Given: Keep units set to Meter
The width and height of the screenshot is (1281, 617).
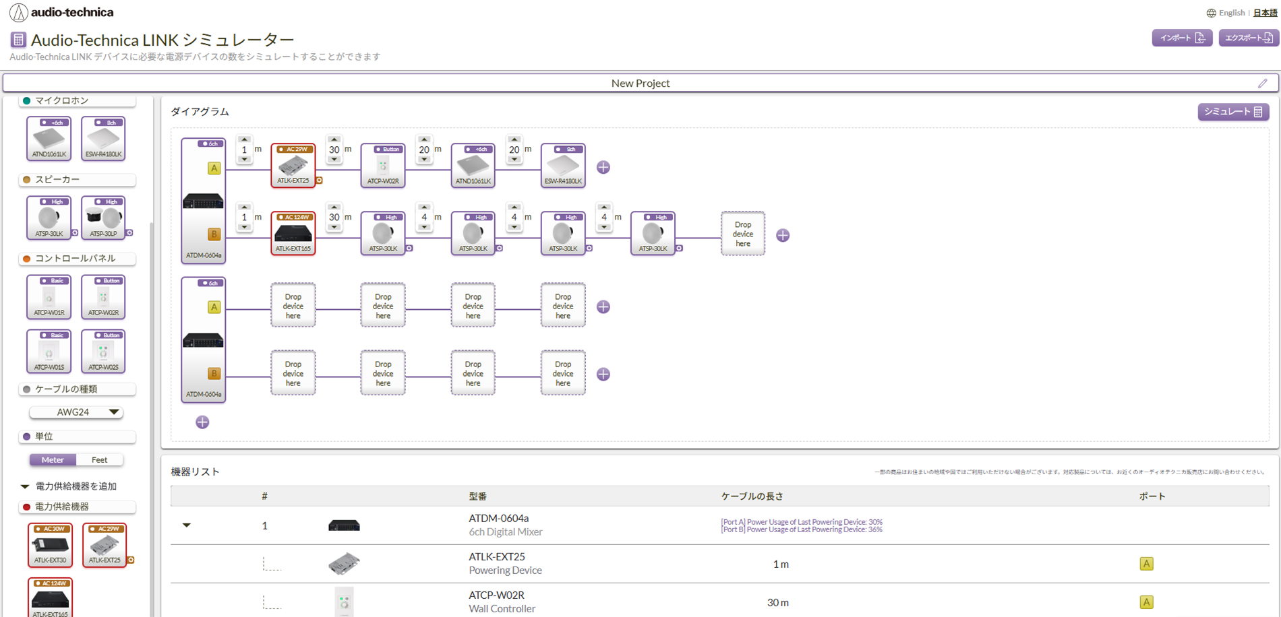Looking at the screenshot, I should [x=52, y=459].
